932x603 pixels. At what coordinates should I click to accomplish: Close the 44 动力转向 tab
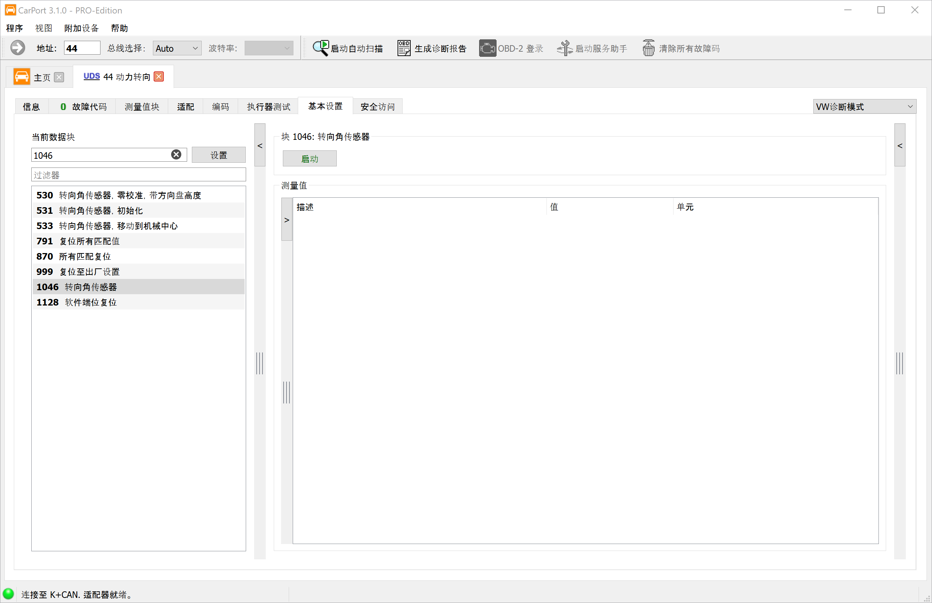[x=159, y=76]
